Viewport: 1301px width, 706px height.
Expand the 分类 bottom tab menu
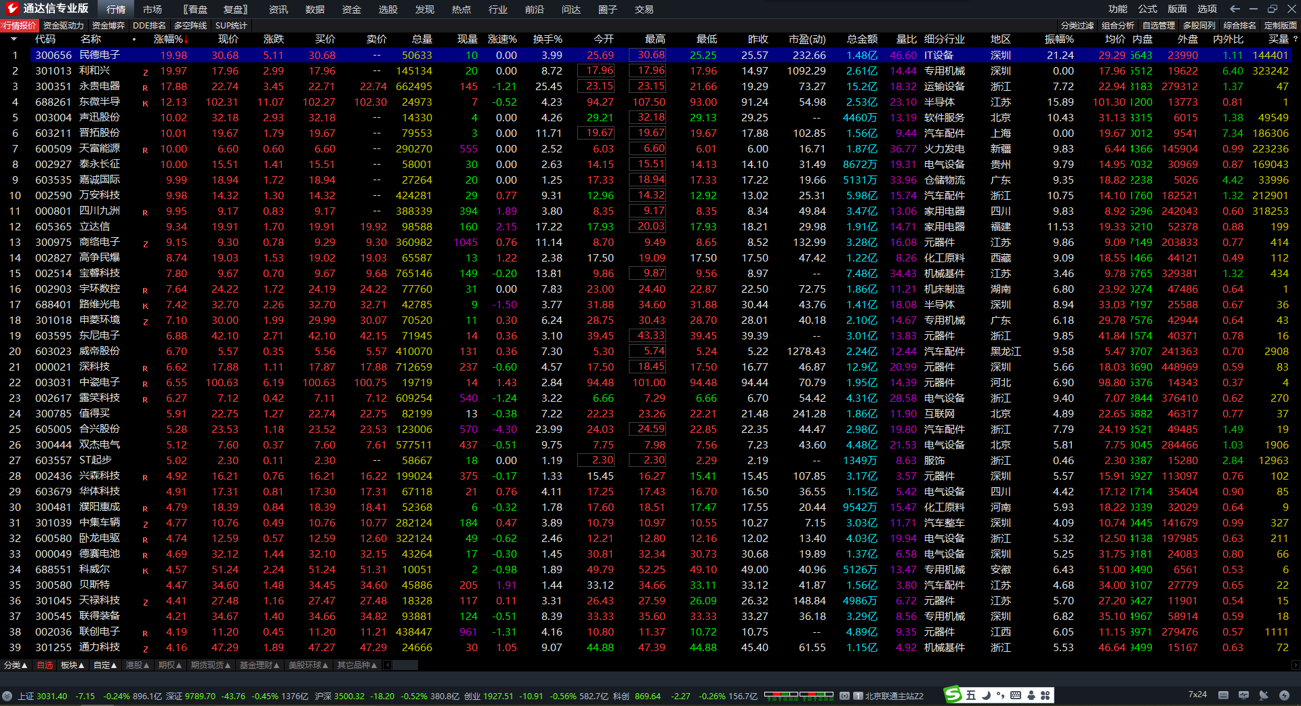(x=16, y=665)
